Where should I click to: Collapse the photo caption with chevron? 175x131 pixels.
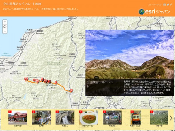(x=97, y=78)
